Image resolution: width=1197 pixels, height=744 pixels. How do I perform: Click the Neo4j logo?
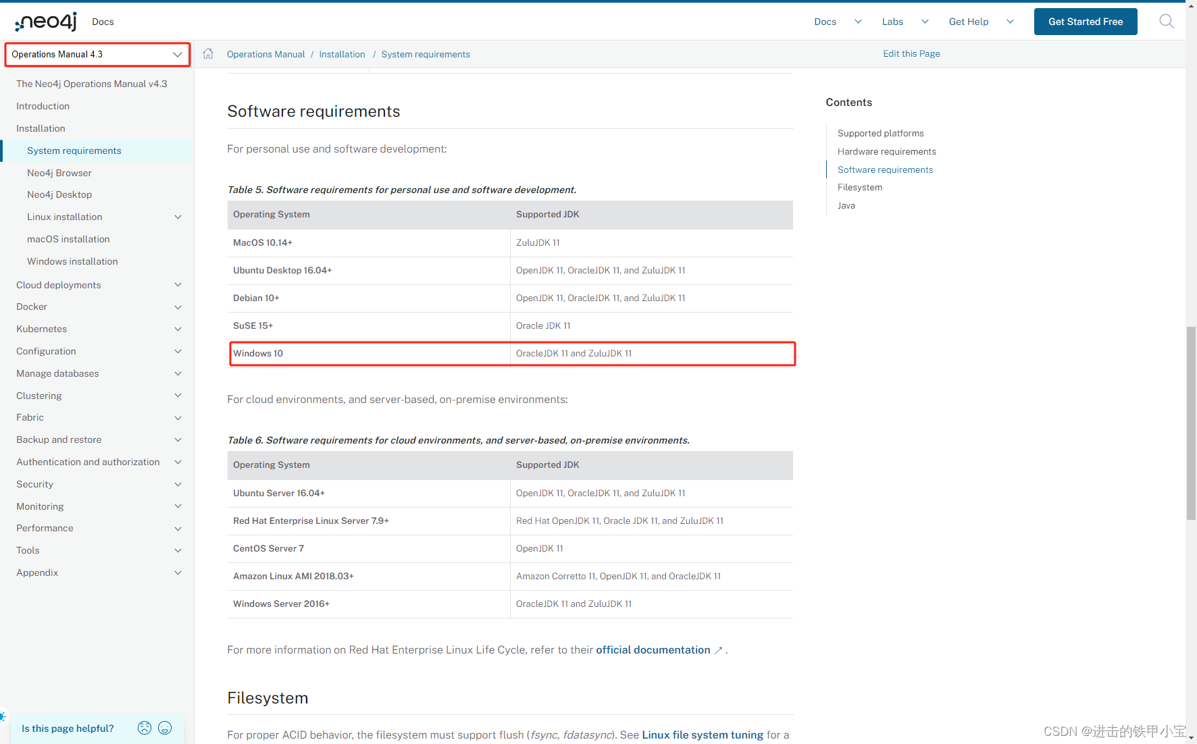[46, 22]
